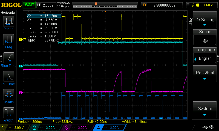Click the Language left arrow

point(195,59)
